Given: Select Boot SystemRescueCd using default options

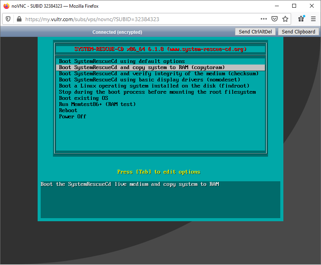Looking at the screenshot, I should [x=161, y=61].
